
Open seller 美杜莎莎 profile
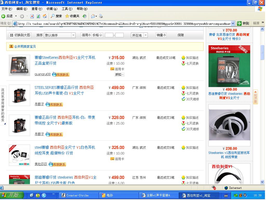coord(41,164)
